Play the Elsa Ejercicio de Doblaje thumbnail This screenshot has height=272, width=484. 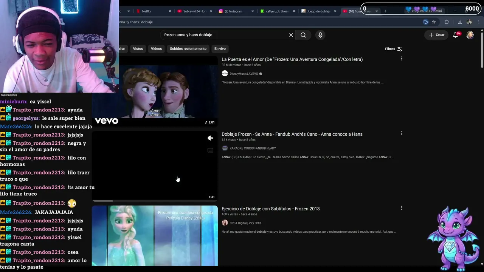(x=155, y=236)
